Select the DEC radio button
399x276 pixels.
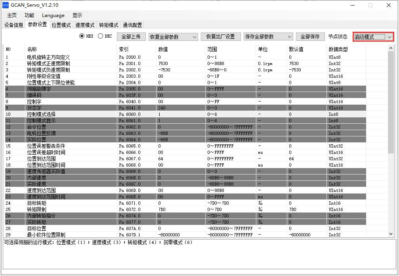pos(100,36)
